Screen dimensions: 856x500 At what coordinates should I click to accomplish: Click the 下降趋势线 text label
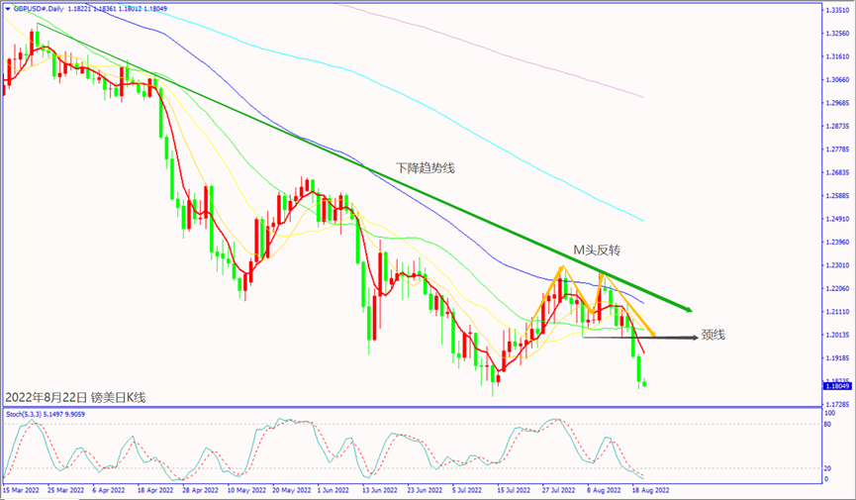point(425,168)
